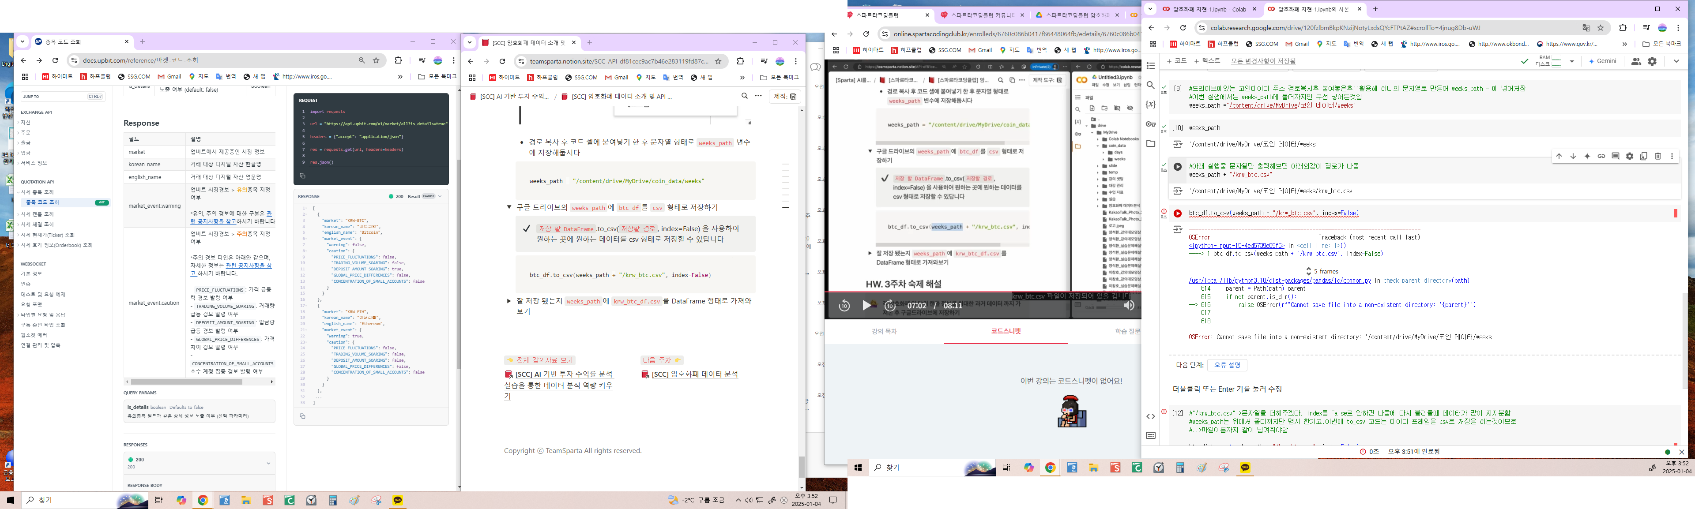The height and width of the screenshot is (509, 1695).
Task: Expand the 5 frames traceback section
Action: click(x=1322, y=271)
